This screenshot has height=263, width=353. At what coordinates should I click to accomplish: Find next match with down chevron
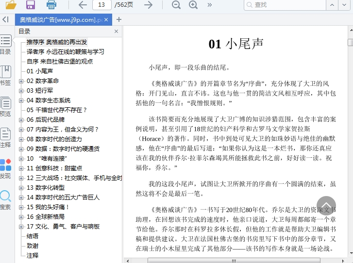(x=344, y=5)
